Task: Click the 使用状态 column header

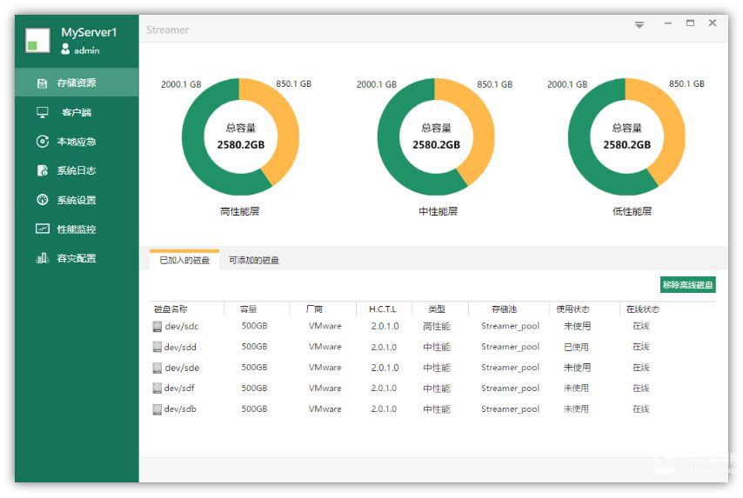Action: pos(573,309)
